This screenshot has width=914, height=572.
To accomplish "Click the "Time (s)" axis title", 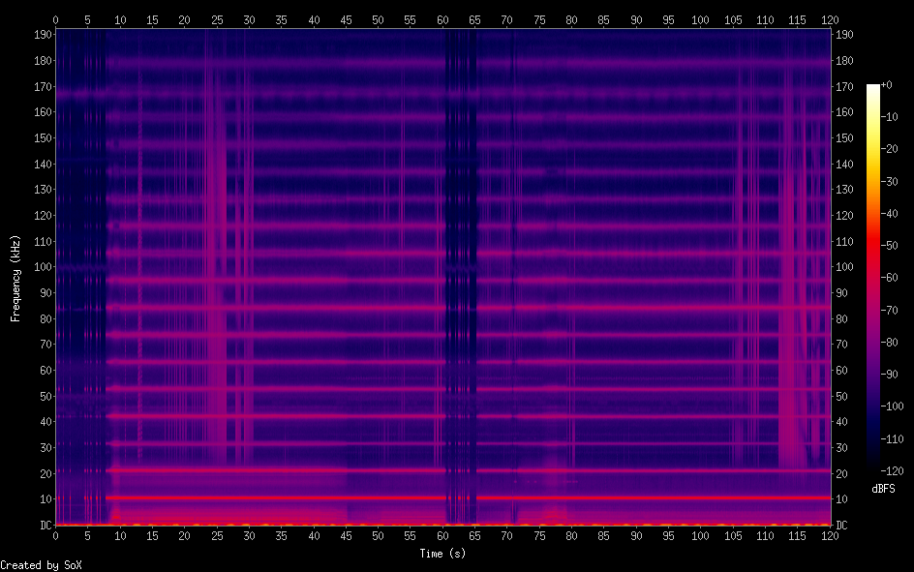I will tap(442, 554).
